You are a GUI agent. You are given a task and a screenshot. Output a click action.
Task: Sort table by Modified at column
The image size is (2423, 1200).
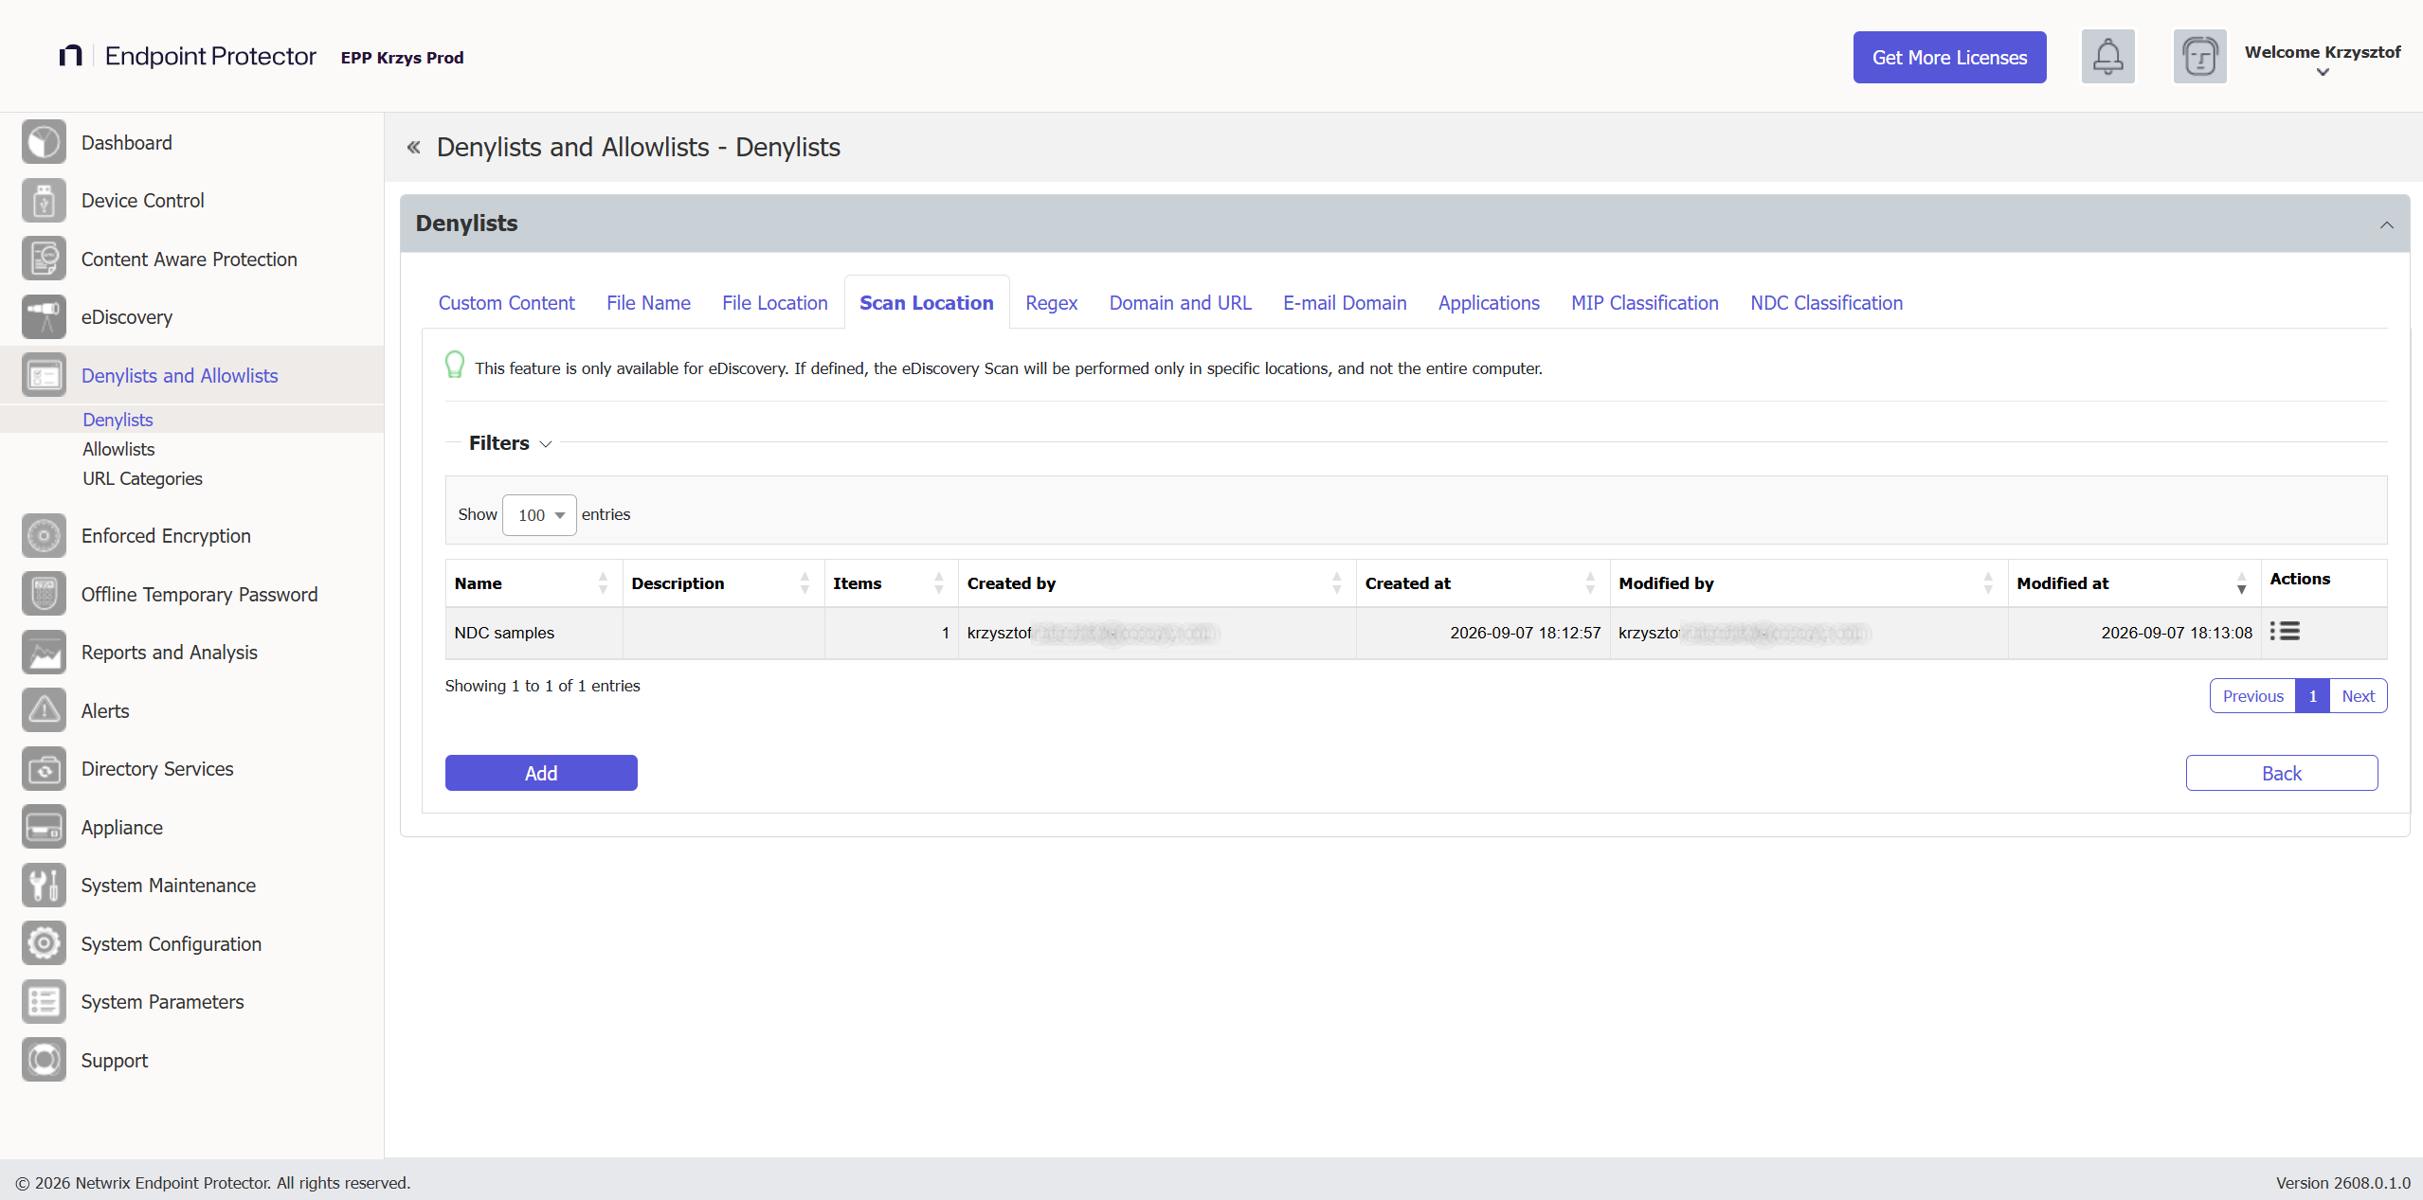2134,583
